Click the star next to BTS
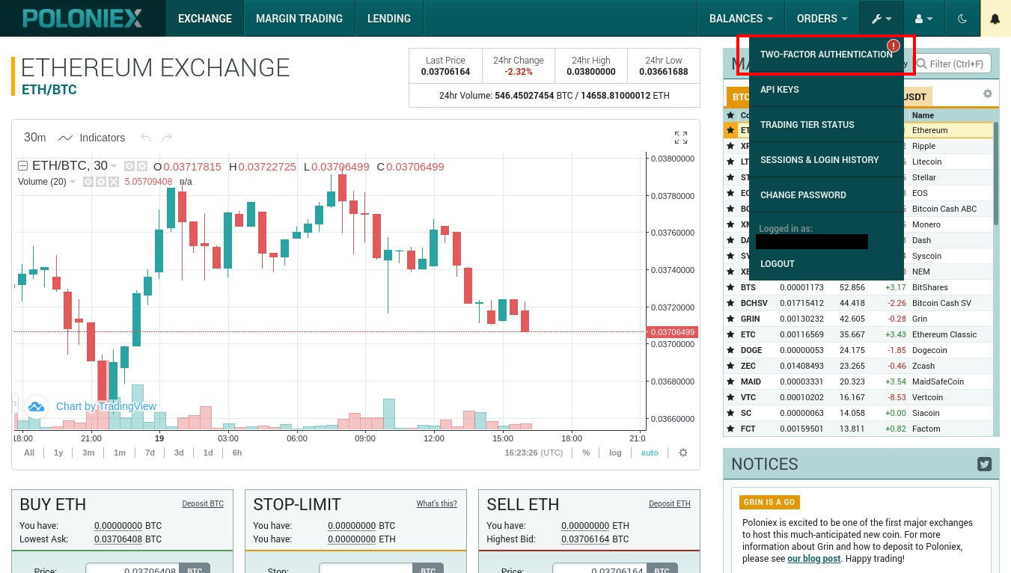 pos(730,287)
